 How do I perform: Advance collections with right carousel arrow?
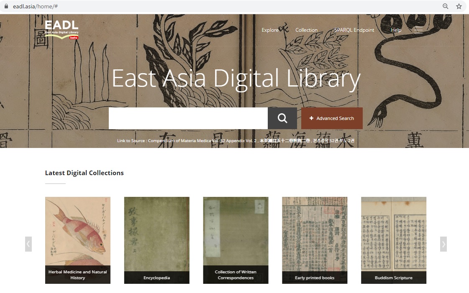click(x=443, y=244)
